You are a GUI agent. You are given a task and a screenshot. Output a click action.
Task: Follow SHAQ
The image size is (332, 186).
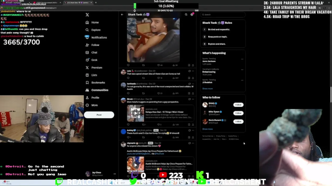coord(238,105)
